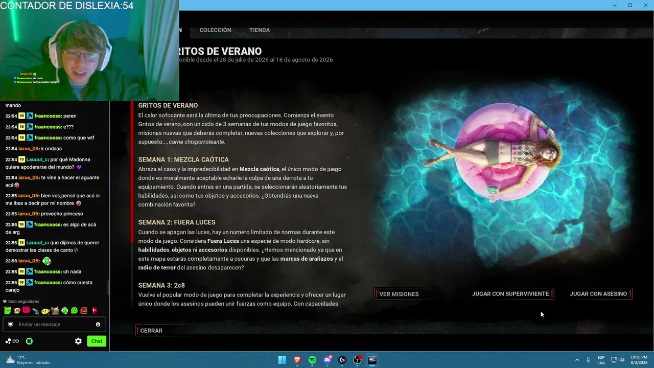
Task: Pick the watermelon face emote
Action: 17,310
